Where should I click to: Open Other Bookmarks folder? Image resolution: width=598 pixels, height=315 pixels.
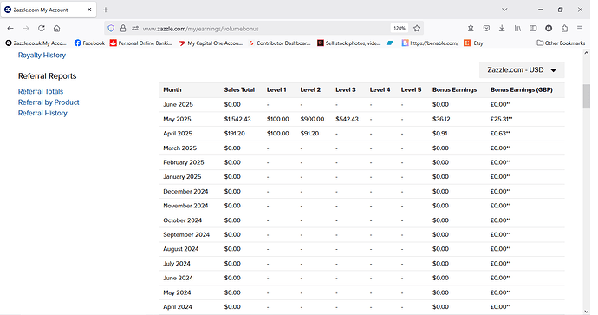[561, 43]
